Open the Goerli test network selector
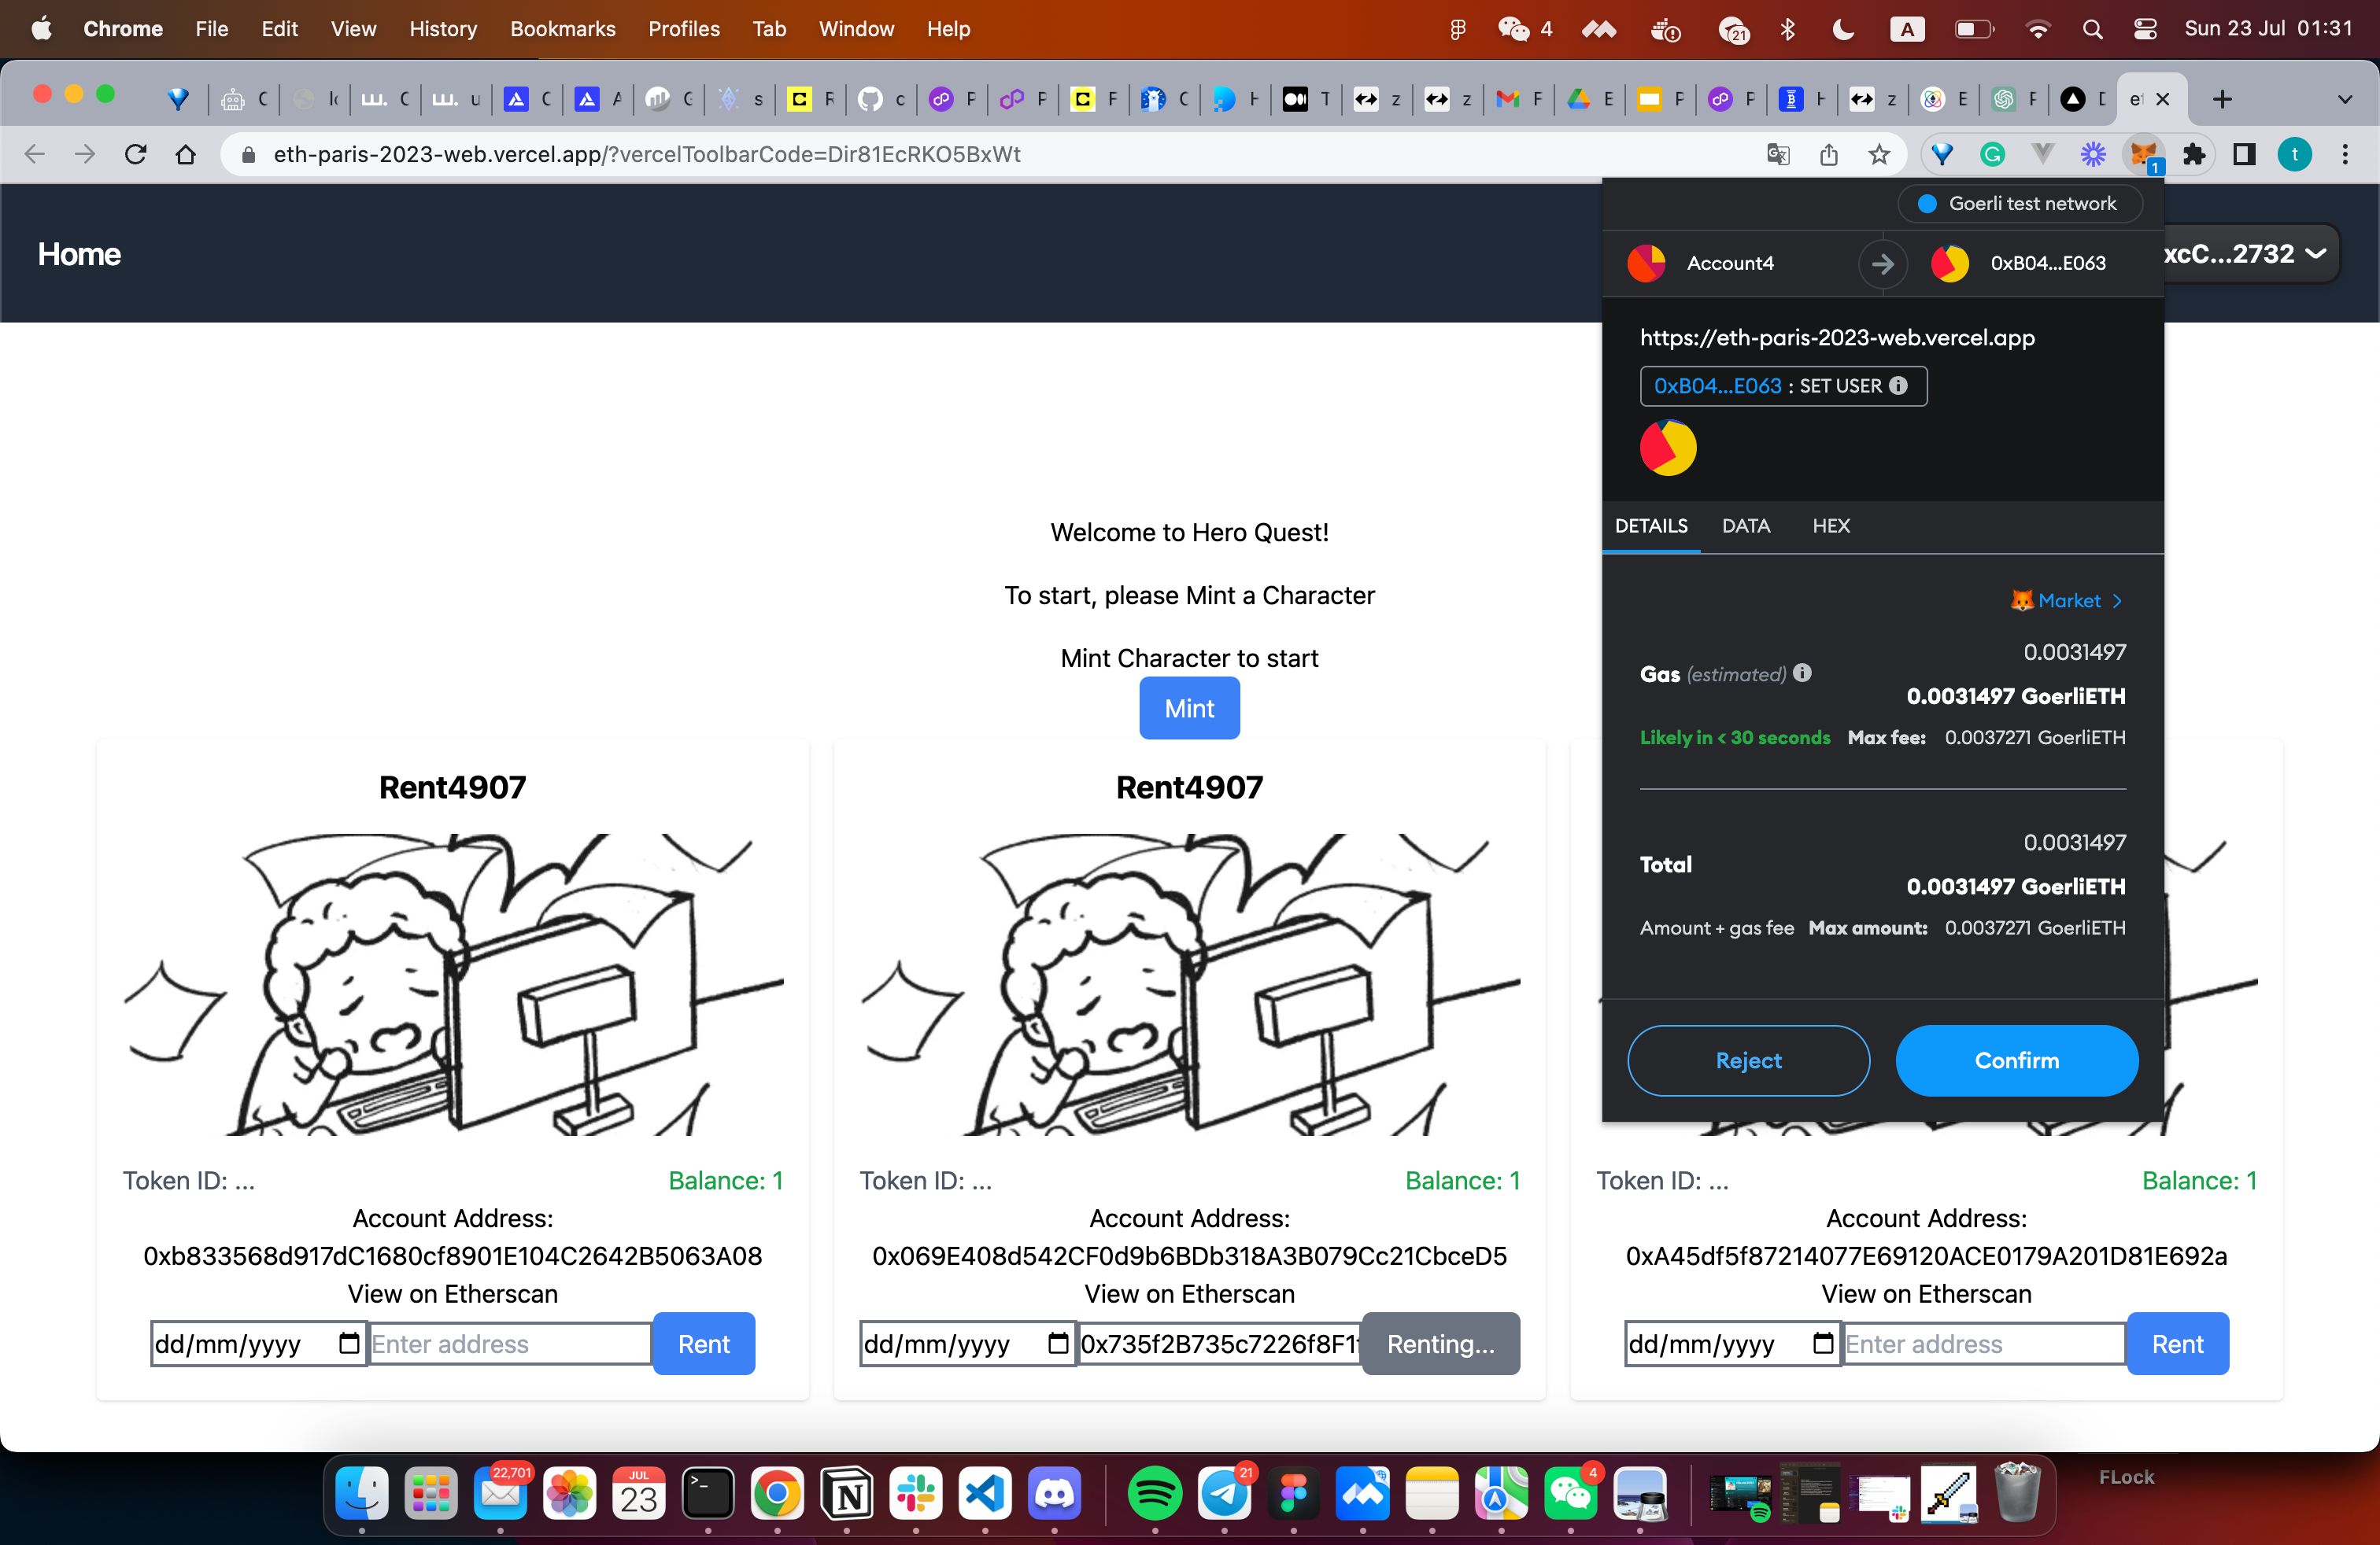The height and width of the screenshot is (1545, 2380). [2020, 204]
